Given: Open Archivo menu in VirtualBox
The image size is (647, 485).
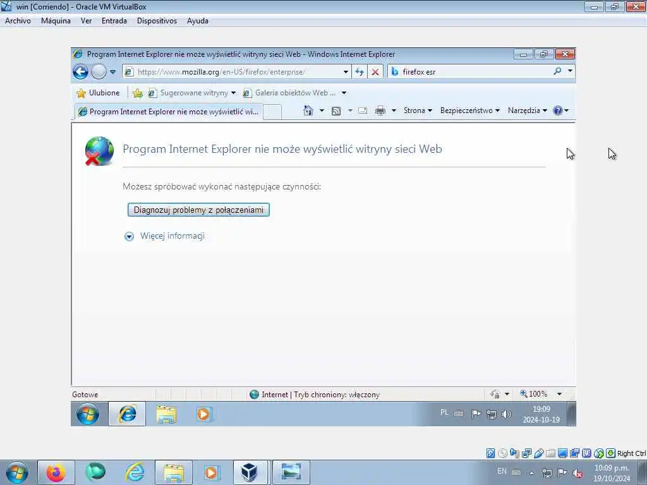Looking at the screenshot, I should [x=18, y=21].
